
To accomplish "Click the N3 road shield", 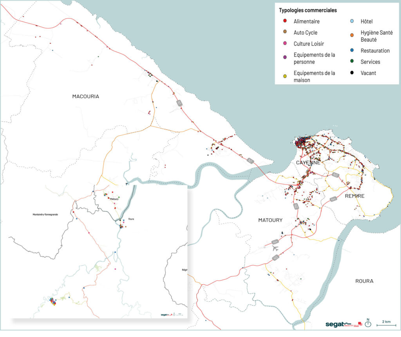I will pos(335,175).
